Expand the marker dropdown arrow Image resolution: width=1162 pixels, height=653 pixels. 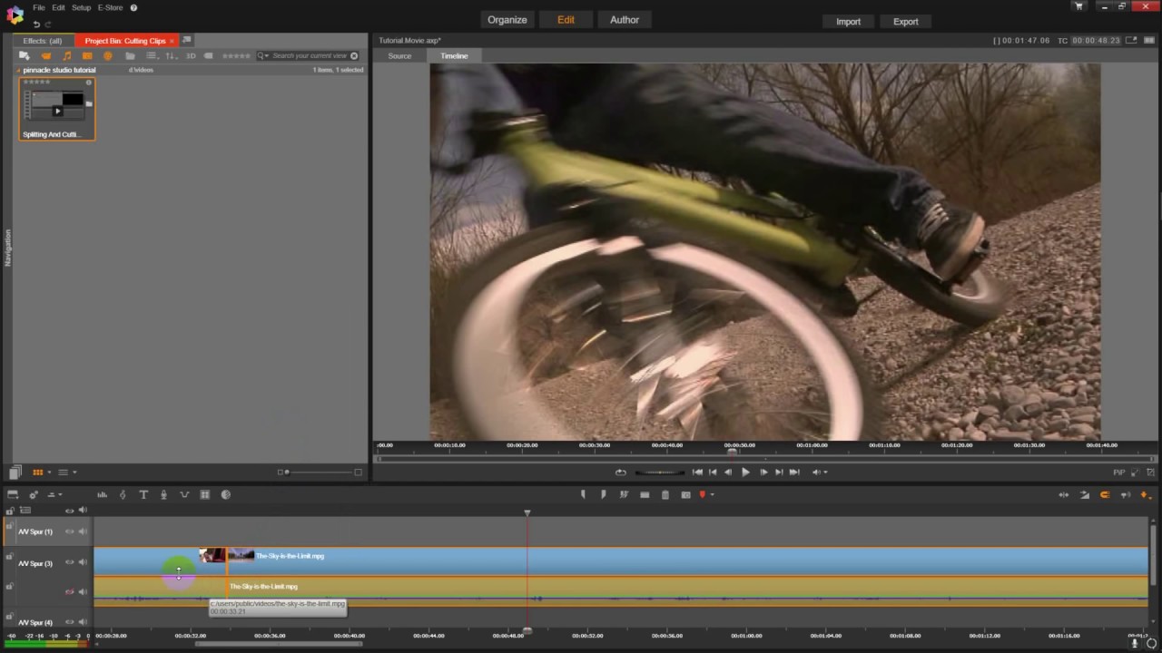tap(713, 494)
